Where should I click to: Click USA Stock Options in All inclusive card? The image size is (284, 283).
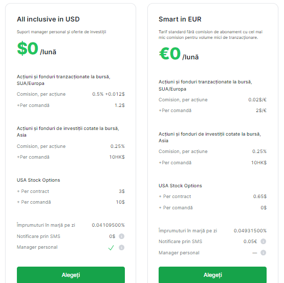(38, 180)
